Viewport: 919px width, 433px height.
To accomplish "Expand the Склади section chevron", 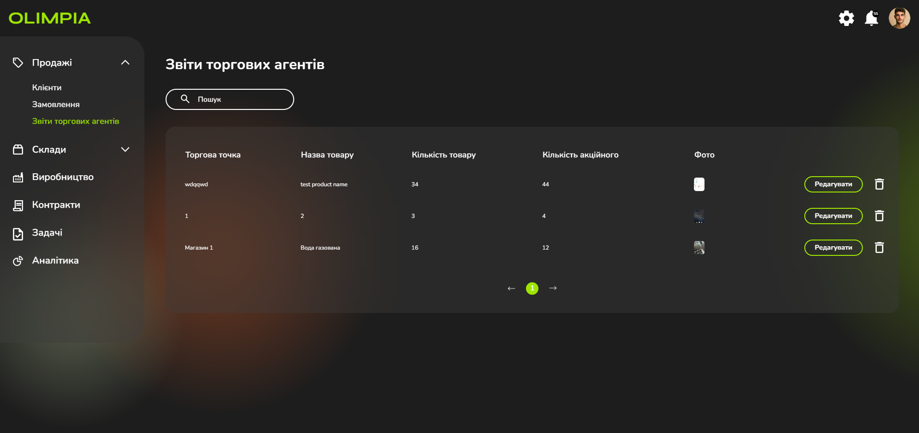I will click(x=125, y=150).
